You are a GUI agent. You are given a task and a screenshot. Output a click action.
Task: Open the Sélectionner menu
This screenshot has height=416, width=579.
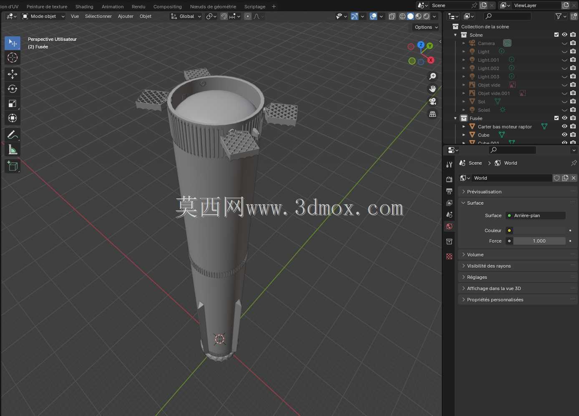(x=98, y=16)
